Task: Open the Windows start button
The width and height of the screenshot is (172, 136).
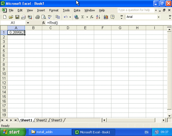Action: click(13, 132)
